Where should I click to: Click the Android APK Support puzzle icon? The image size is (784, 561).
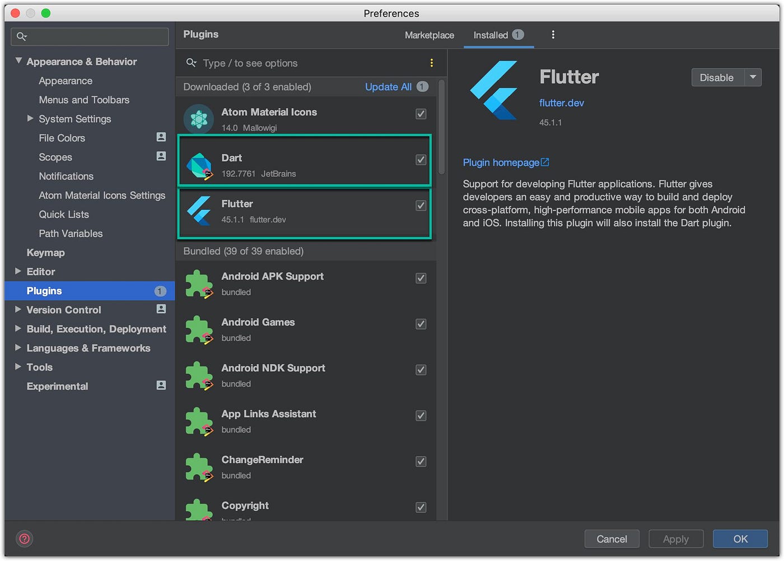tap(199, 283)
